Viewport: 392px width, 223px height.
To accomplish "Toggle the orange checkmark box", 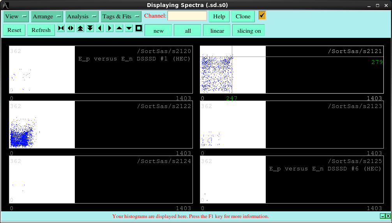I will [262, 15].
